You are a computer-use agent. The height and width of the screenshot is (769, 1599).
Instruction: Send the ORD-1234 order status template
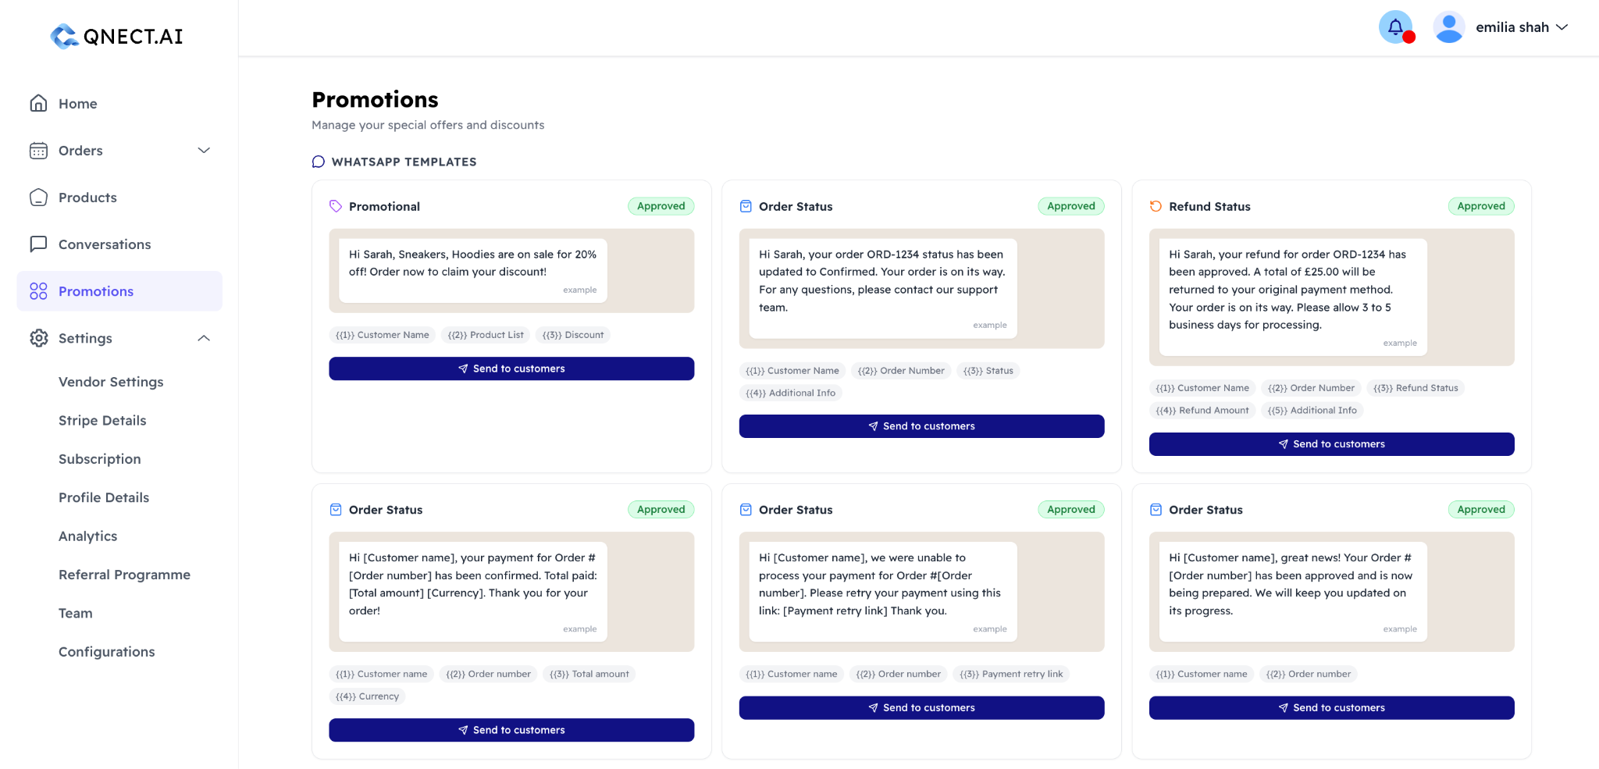click(921, 426)
